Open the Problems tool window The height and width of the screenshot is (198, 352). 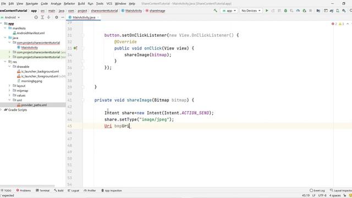24,190
